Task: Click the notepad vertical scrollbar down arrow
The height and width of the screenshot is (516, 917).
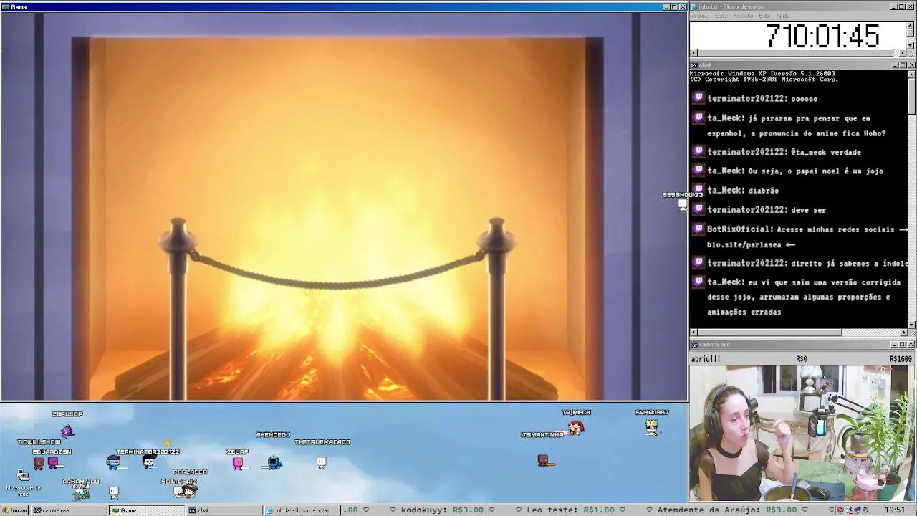Action: coord(911,44)
